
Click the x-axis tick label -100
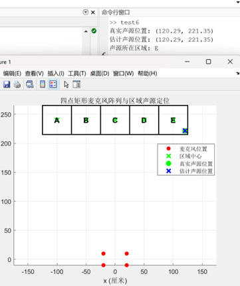[x=57, y=271]
